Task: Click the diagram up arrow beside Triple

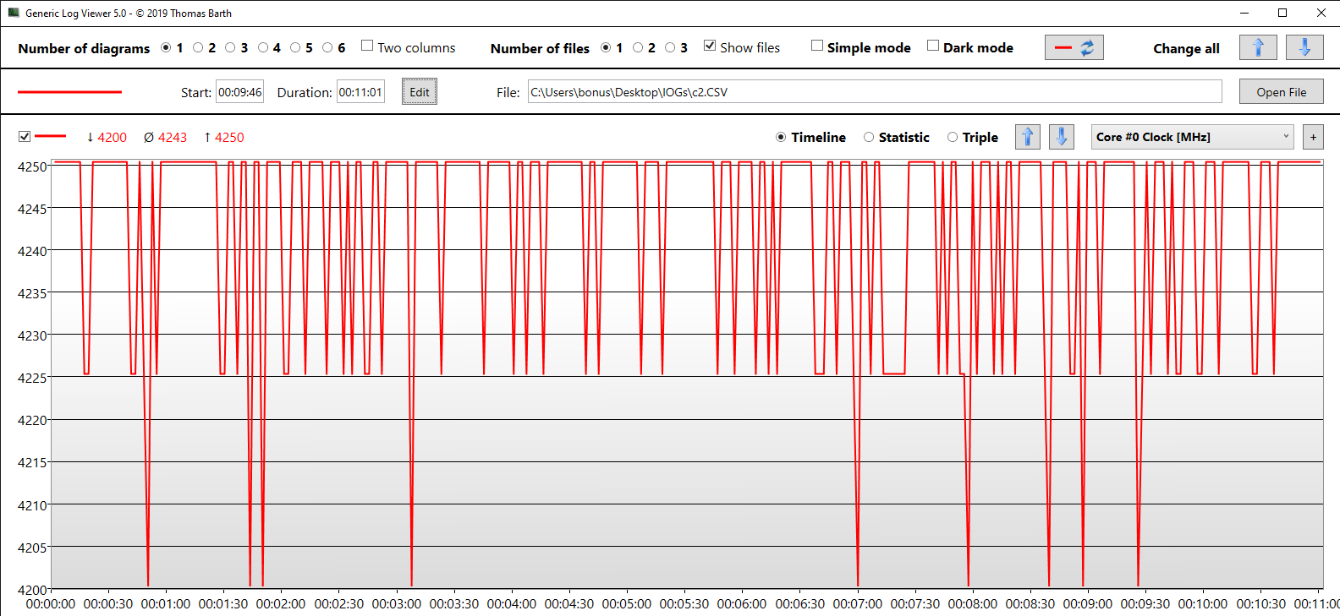Action: [x=1028, y=137]
